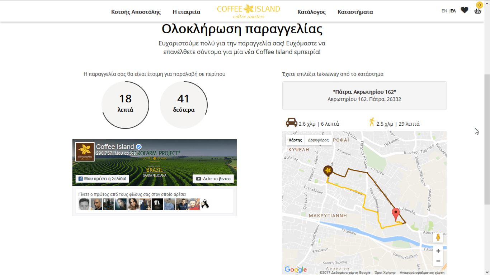
Task: Click the brown car route icon
Action: point(291,122)
